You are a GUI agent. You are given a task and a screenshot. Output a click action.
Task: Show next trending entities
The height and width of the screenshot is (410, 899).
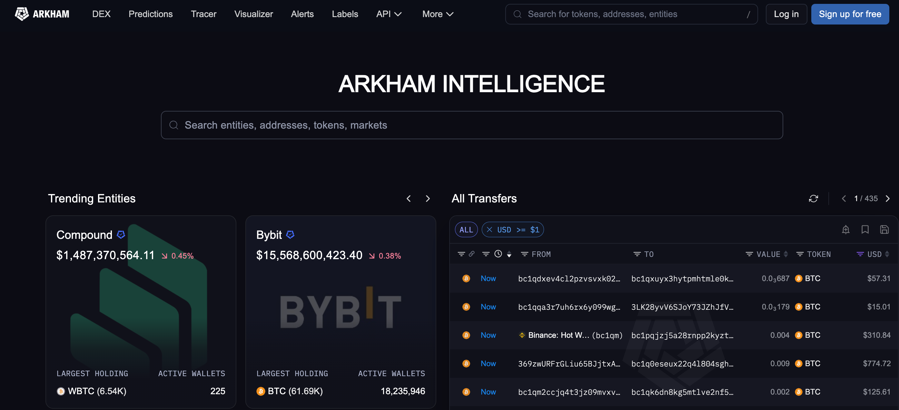click(x=428, y=199)
